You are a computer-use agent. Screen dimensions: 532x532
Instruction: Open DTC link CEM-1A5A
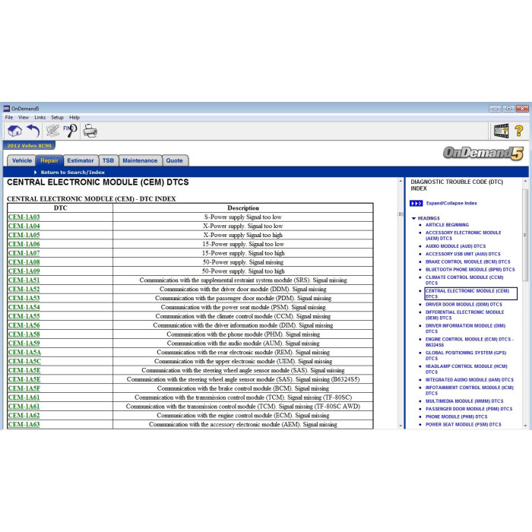coord(24,352)
